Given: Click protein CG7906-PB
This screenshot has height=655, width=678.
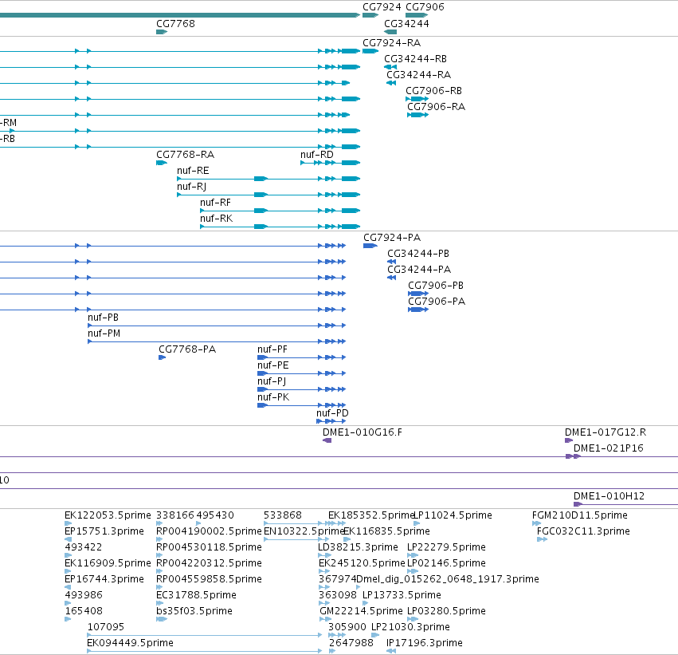Looking at the screenshot, I should pyautogui.click(x=418, y=294).
